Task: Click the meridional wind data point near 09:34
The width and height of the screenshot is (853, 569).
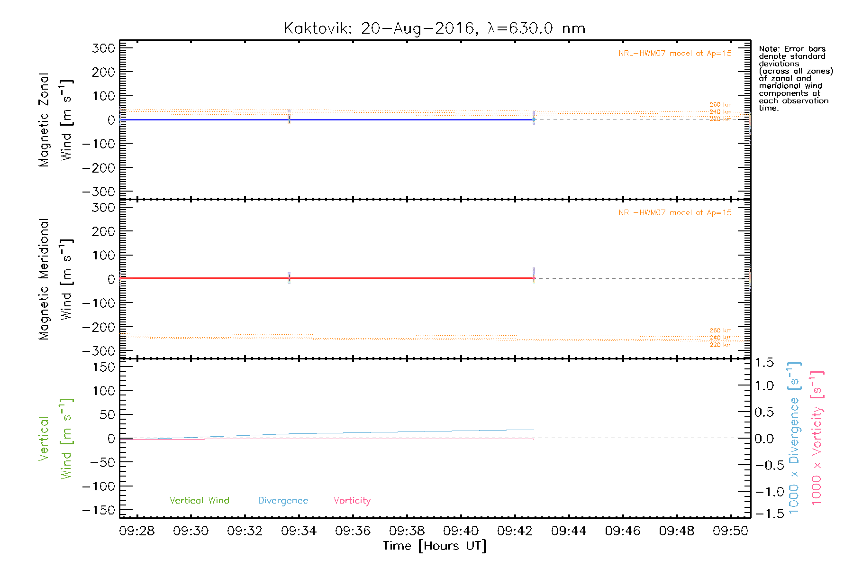Action: [289, 278]
